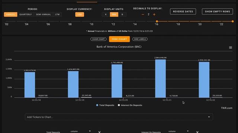This screenshot has width=238, height=133.
Task: Click the 12/31/18 Total Deposits bar
Action: [x=30, y=85]
